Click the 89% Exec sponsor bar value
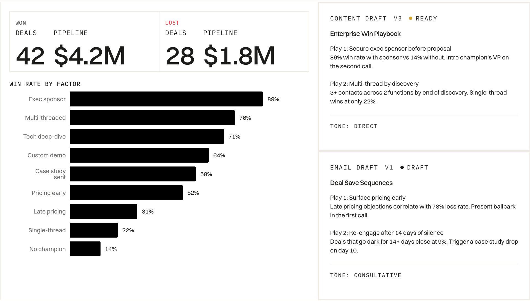530x302 pixels. (273, 99)
